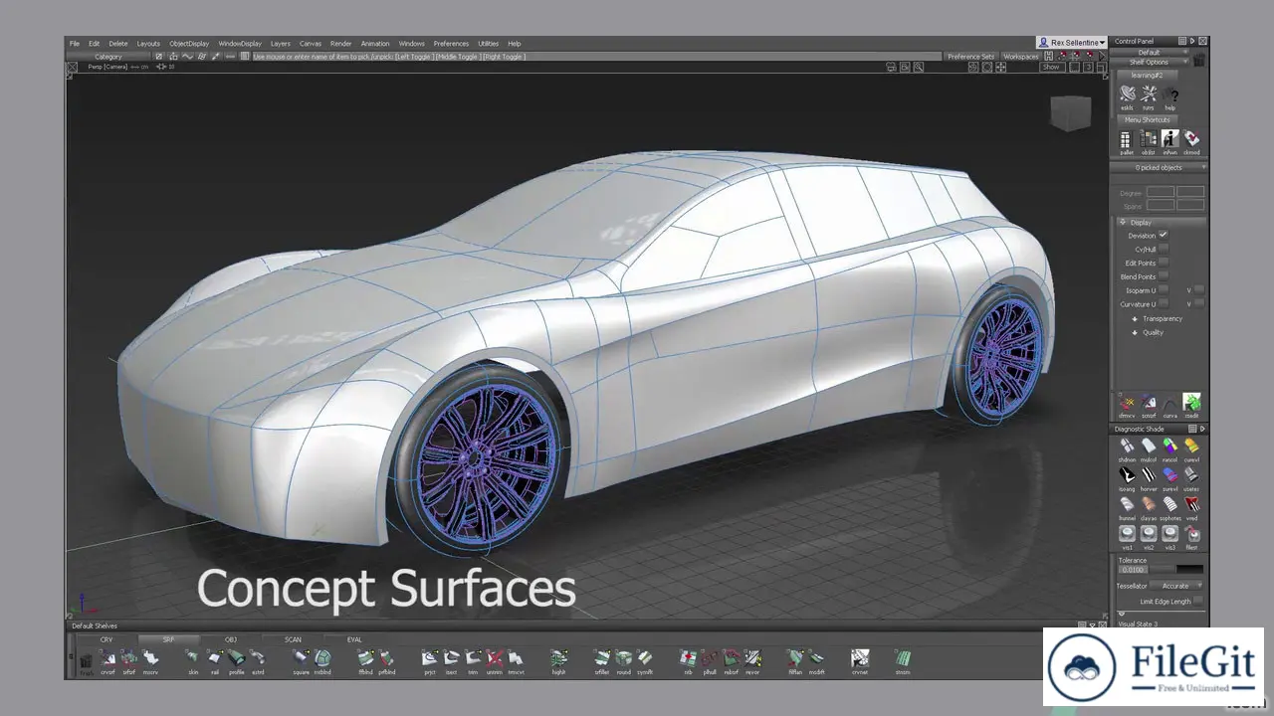Select the srfillet surface fillet tool
Viewport: 1274px width, 716px height.
pyautogui.click(x=602, y=660)
